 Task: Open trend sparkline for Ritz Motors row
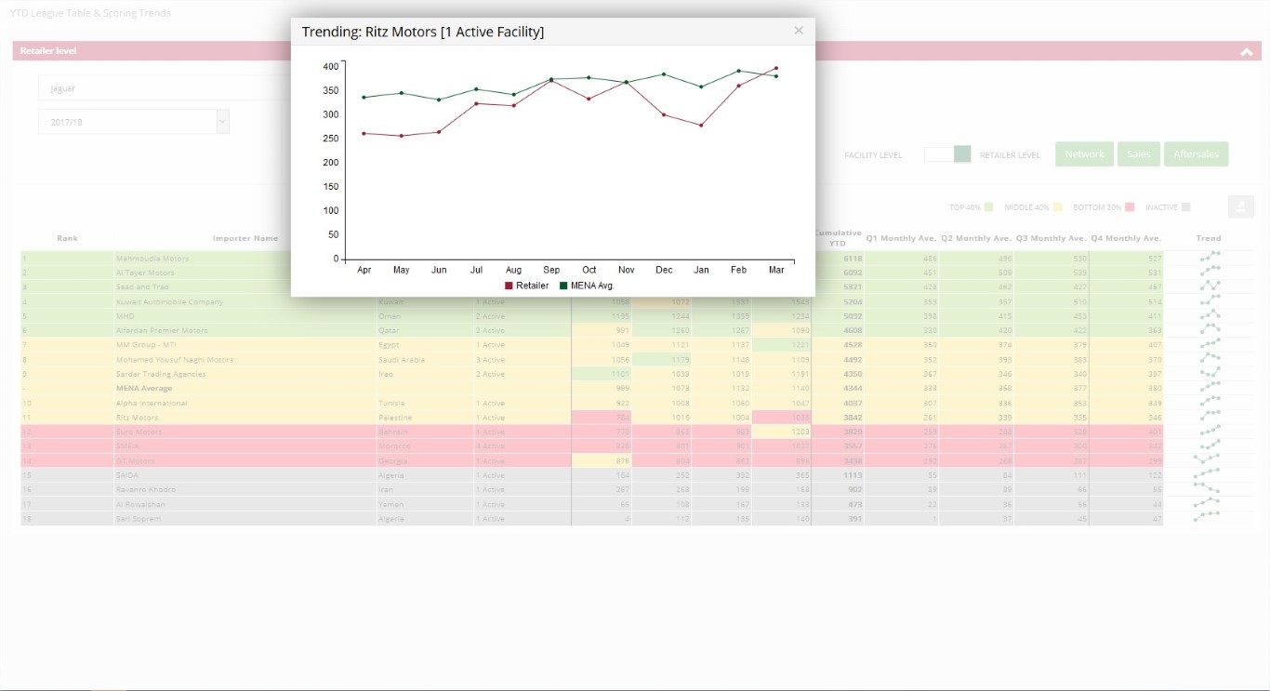[x=1209, y=418]
